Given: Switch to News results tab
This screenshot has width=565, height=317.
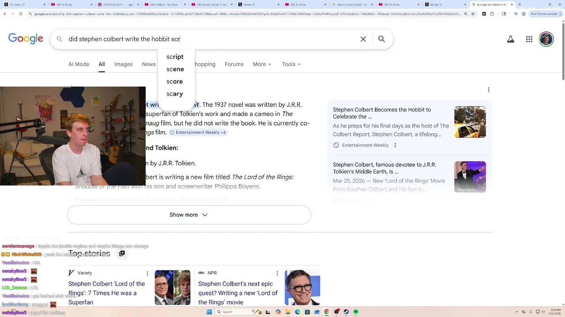Looking at the screenshot, I should 149,64.
